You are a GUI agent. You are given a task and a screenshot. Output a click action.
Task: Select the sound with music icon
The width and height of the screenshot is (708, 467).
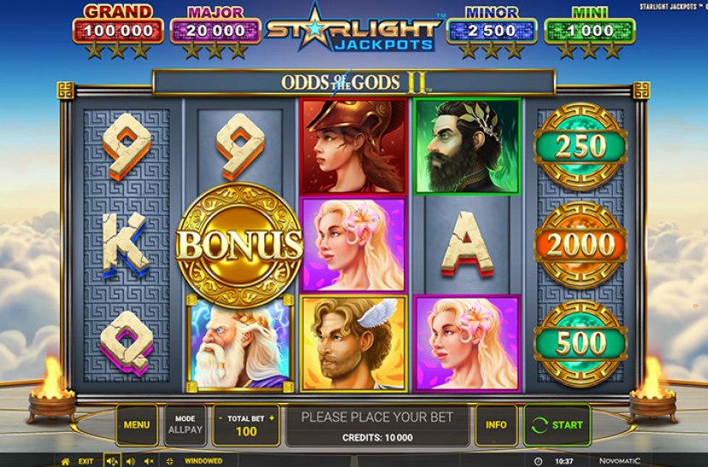pos(111,461)
